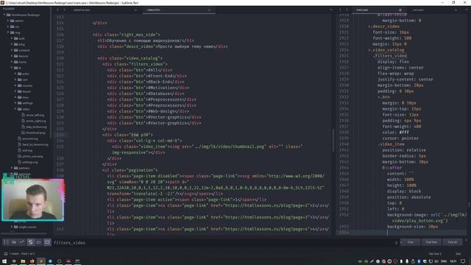471x265 pixels.
Task: Click the Find button
Action: click(411, 242)
